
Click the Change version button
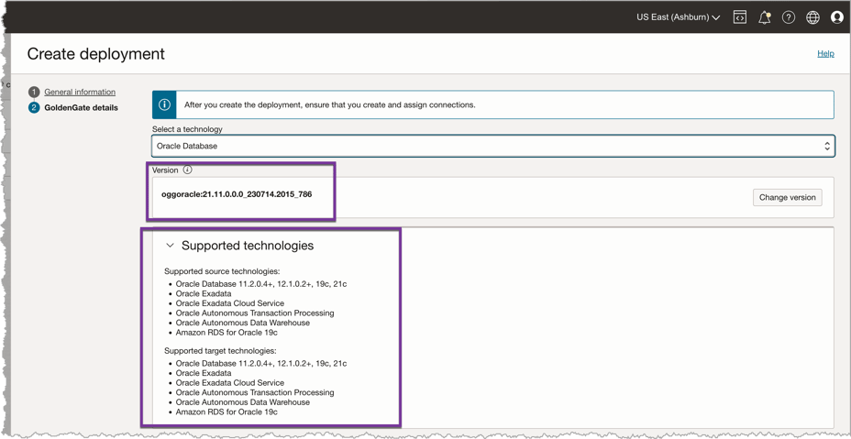(x=787, y=197)
